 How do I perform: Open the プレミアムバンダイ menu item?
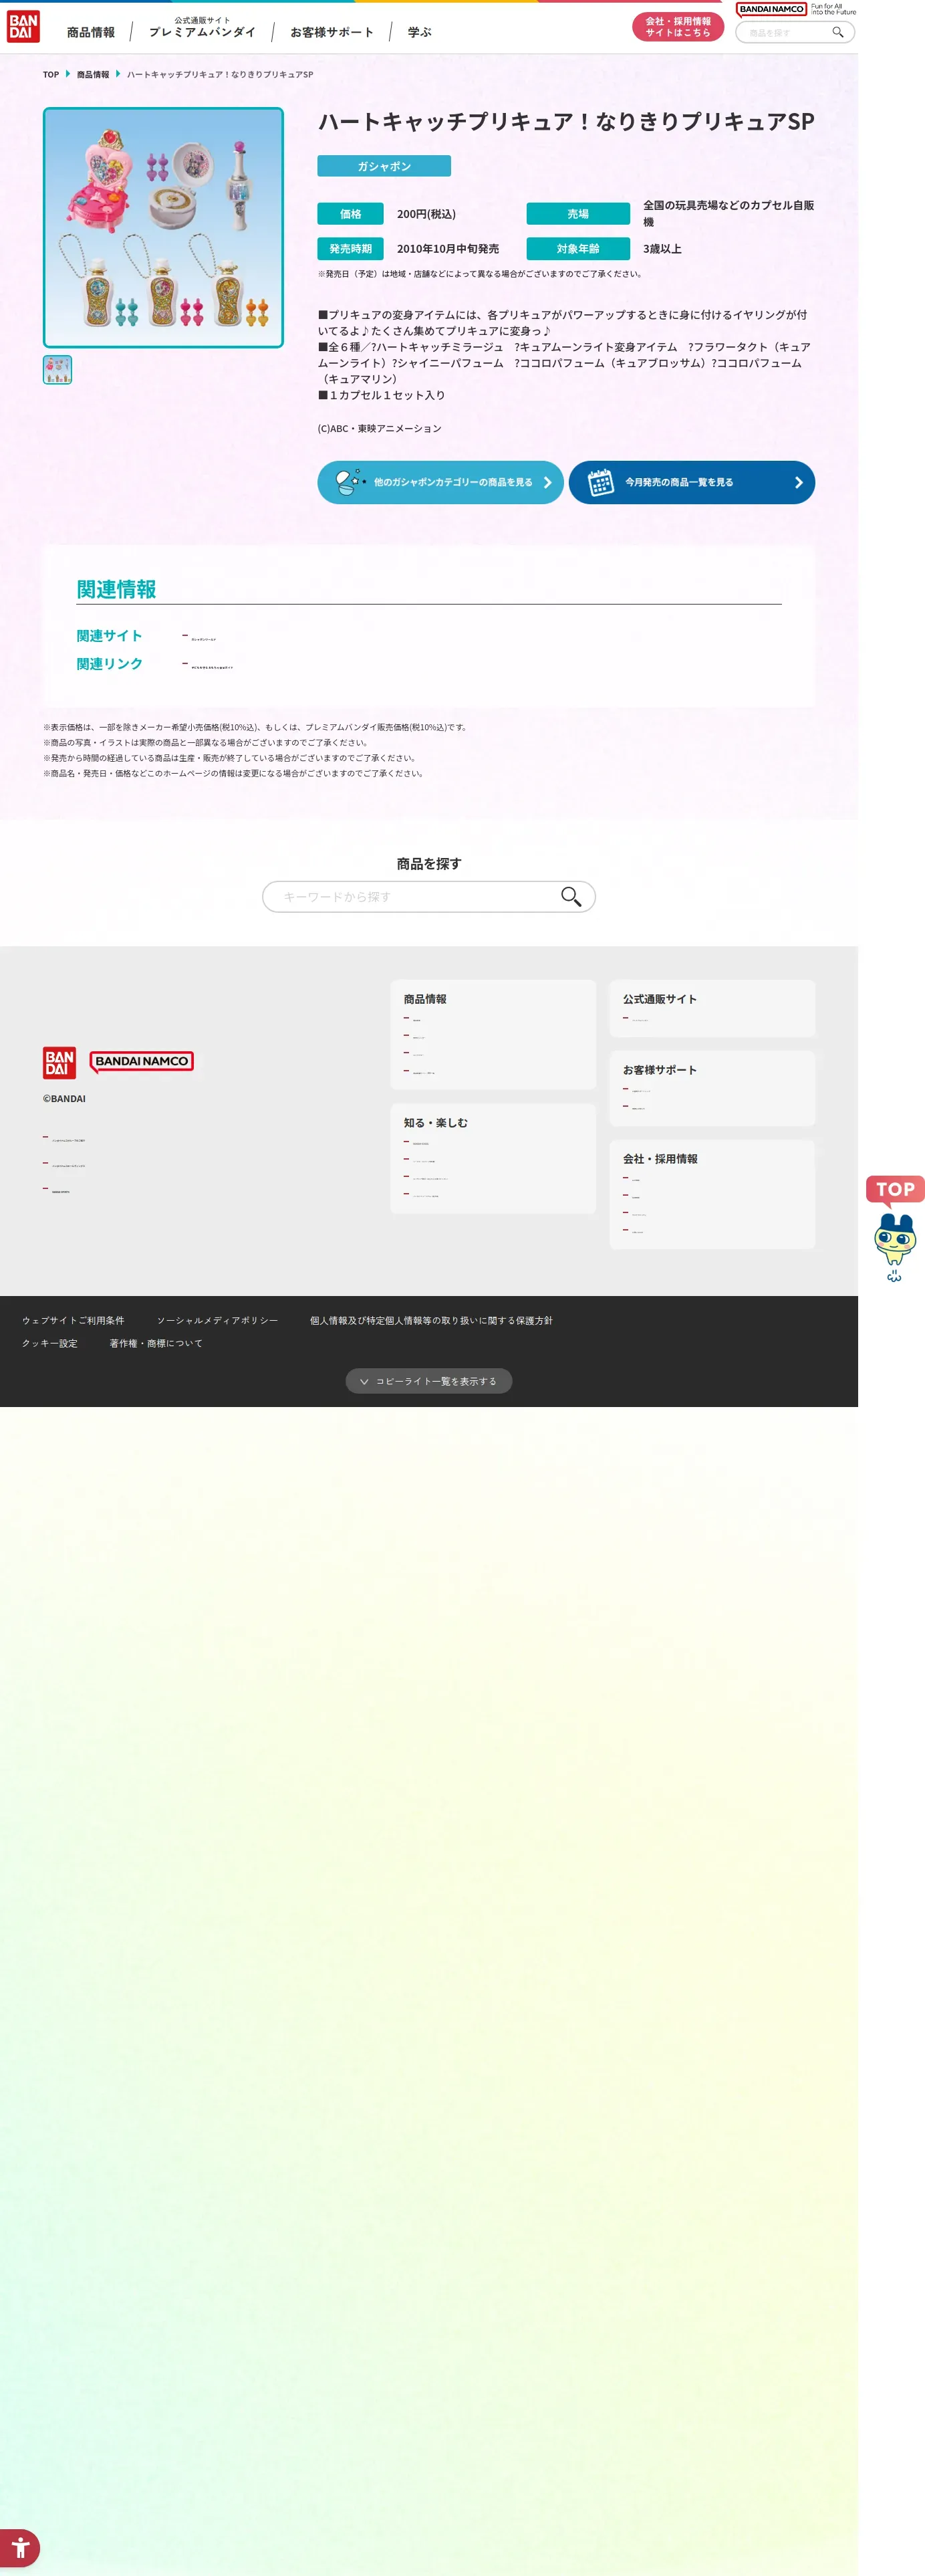click(202, 28)
